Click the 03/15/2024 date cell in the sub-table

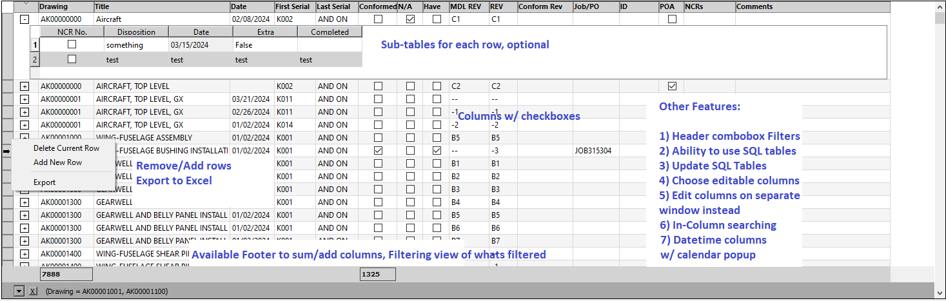click(201, 45)
